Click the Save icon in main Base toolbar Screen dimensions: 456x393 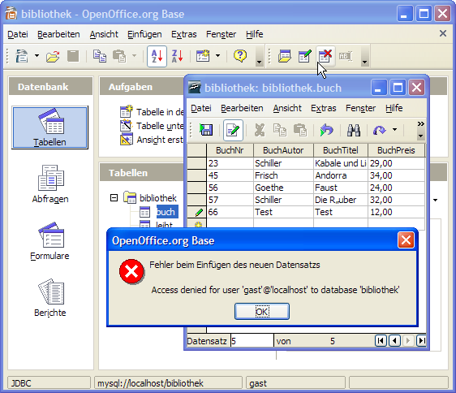(x=73, y=56)
